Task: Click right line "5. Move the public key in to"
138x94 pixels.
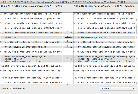Action: point(104,42)
